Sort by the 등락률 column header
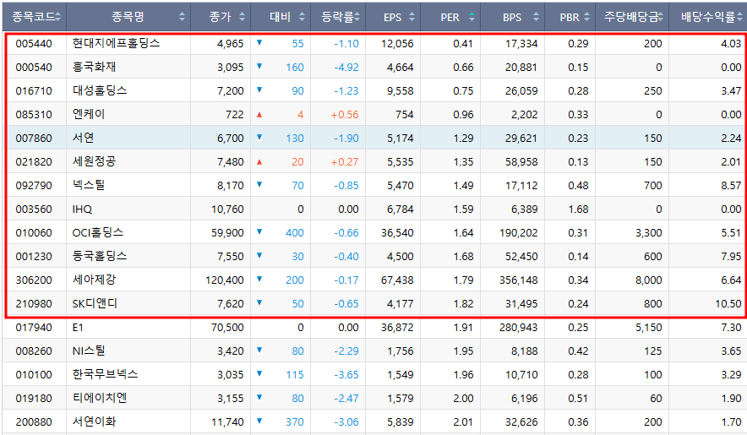Image resolution: width=747 pixels, height=435 pixels. coord(338,17)
